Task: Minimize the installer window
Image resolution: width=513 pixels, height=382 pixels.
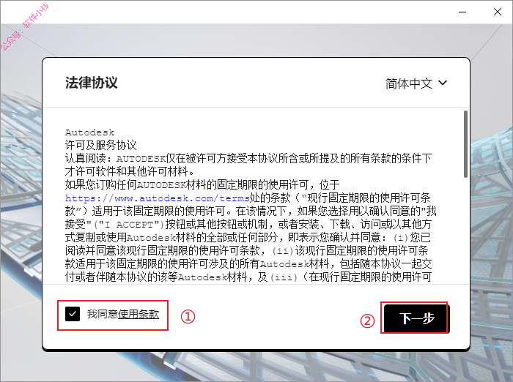Action: click(462, 12)
